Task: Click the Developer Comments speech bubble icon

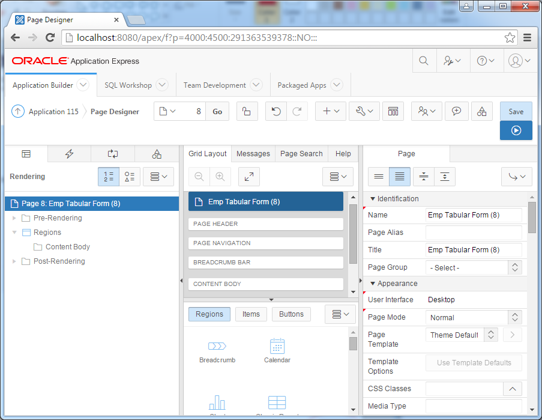Action: point(456,111)
